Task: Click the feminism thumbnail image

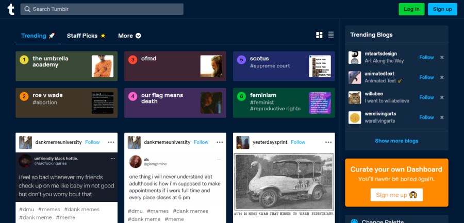Action: click(320, 103)
